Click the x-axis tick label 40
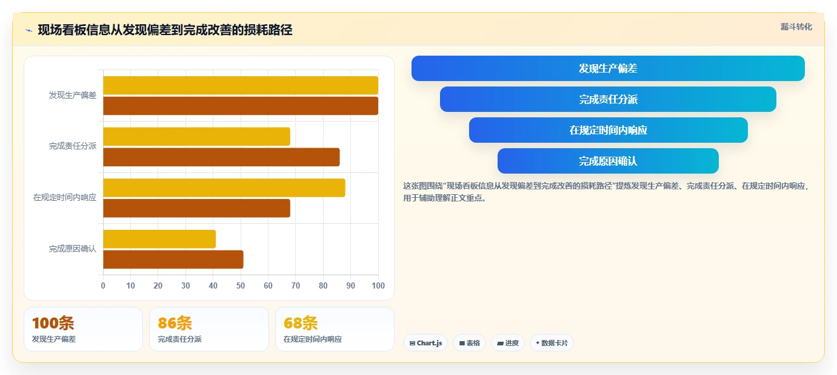 tap(213, 285)
